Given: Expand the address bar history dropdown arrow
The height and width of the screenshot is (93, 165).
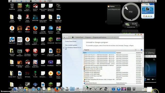Looking at the screenshot, I should (x=112, y=37).
